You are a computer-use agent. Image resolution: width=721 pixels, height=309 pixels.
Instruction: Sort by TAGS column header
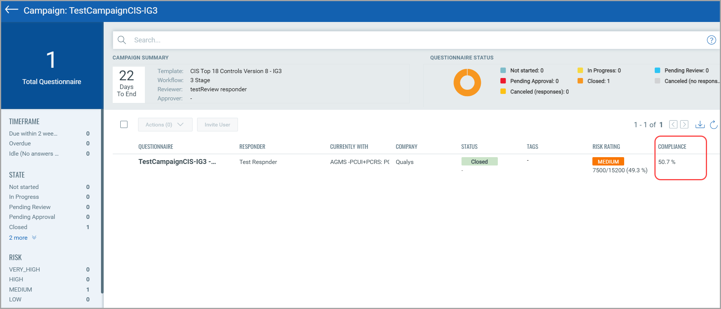point(532,147)
